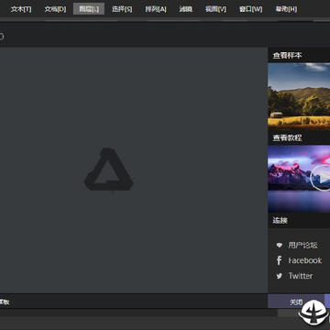Click the 查看教程 heading
Viewport: 330px width, 330px height.
(287, 137)
